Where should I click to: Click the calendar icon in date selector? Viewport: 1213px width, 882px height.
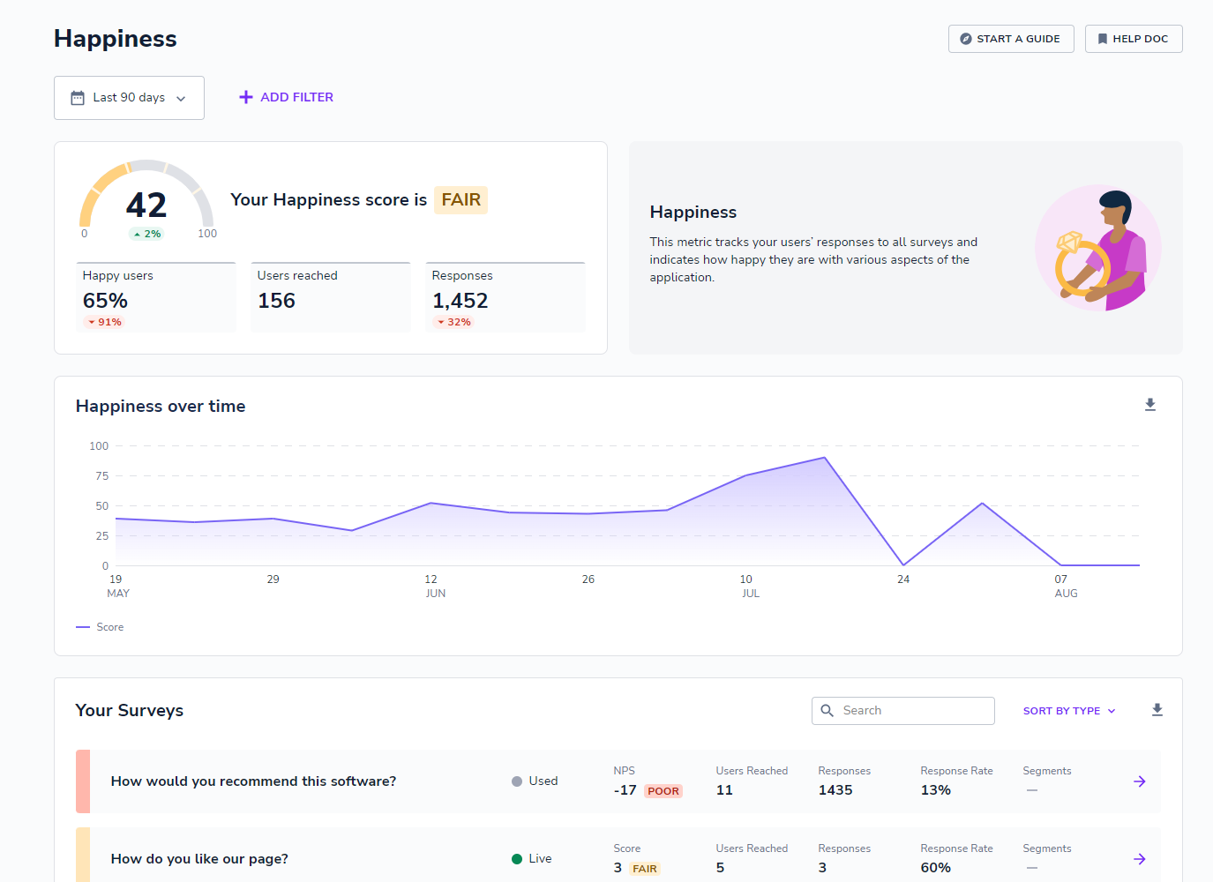coord(78,98)
